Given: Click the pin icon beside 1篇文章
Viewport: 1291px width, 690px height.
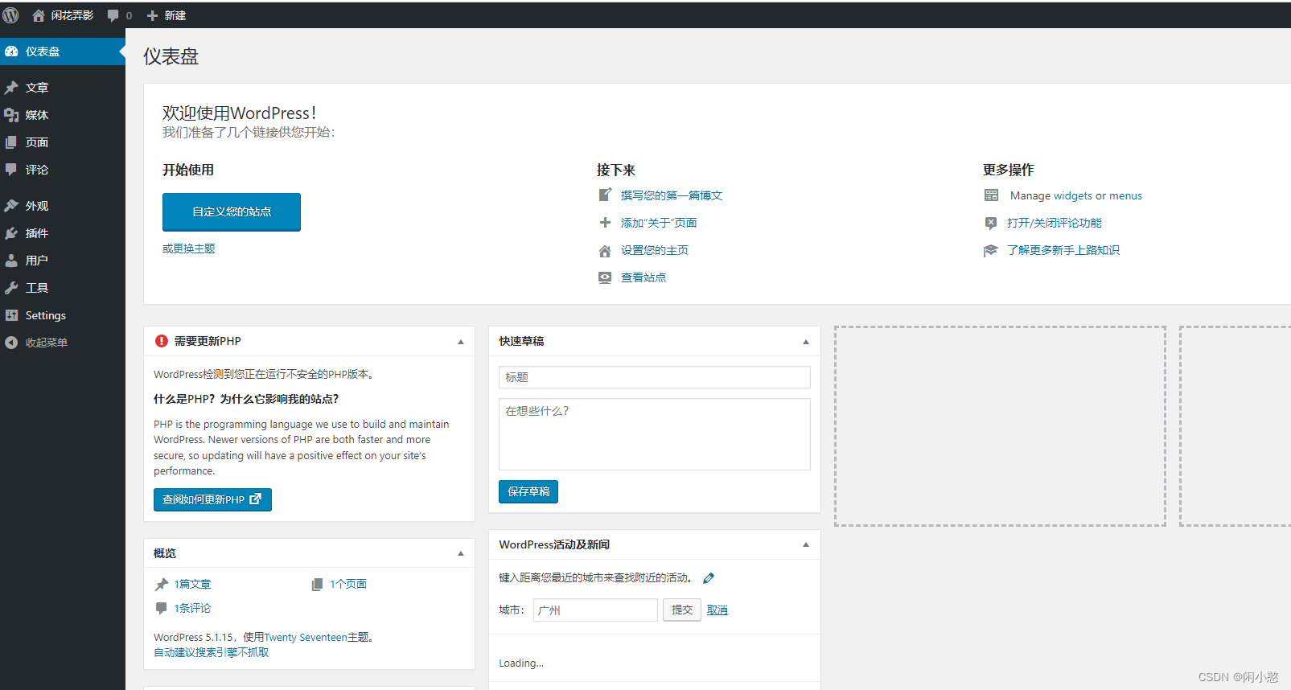Looking at the screenshot, I should [162, 585].
